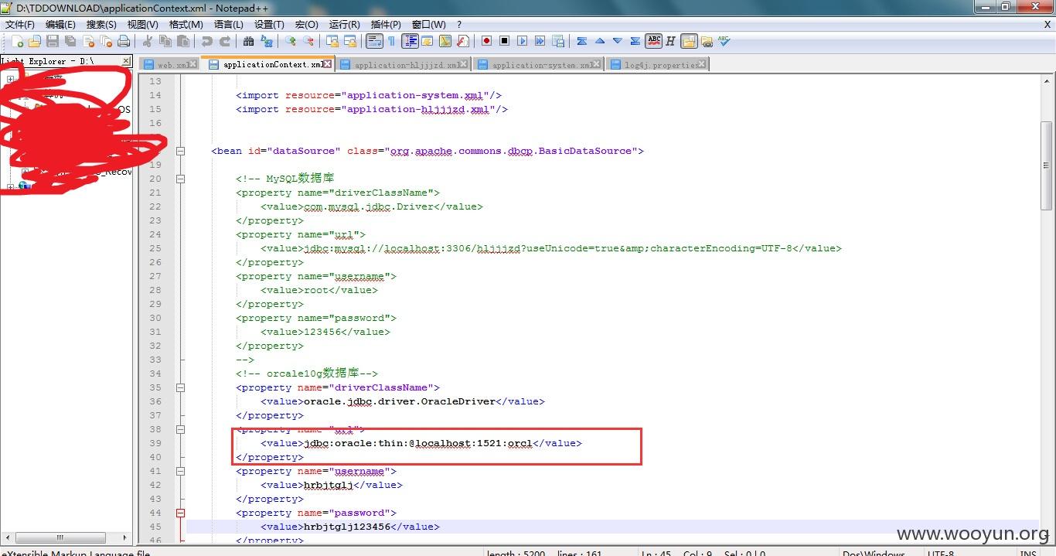Click the blue up-triangle toolbar icon

click(599, 41)
